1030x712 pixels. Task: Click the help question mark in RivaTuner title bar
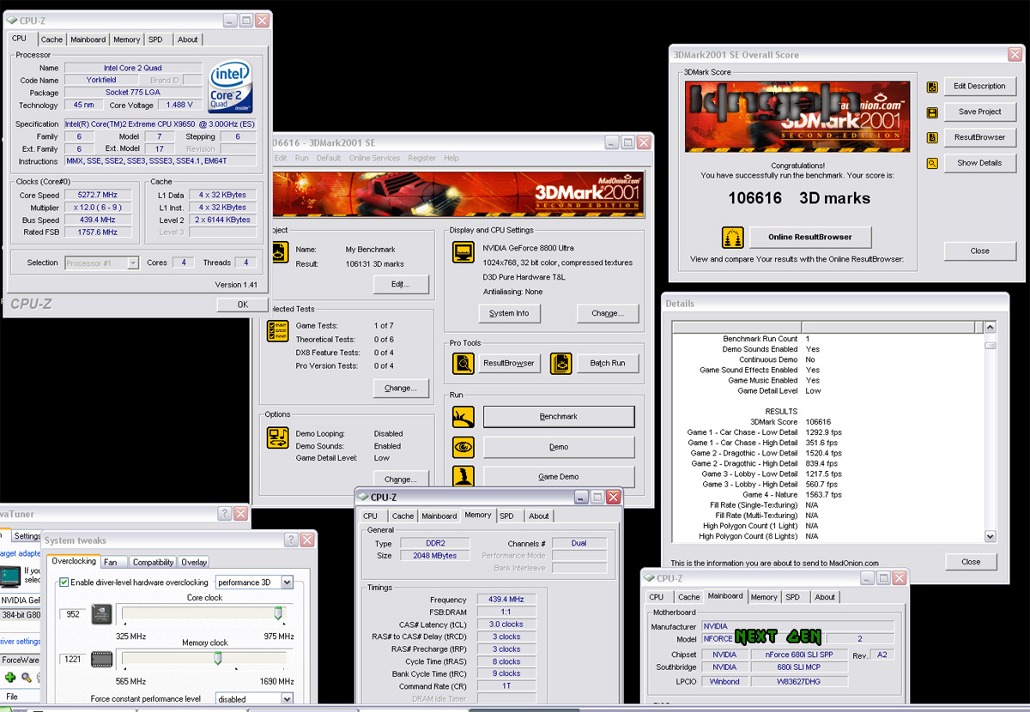pyautogui.click(x=224, y=513)
